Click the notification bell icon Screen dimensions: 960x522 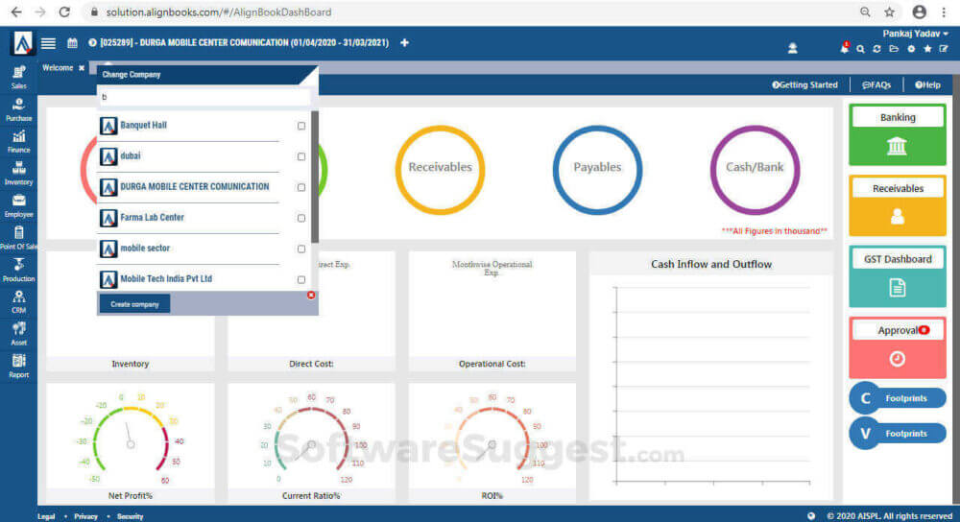click(845, 48)
